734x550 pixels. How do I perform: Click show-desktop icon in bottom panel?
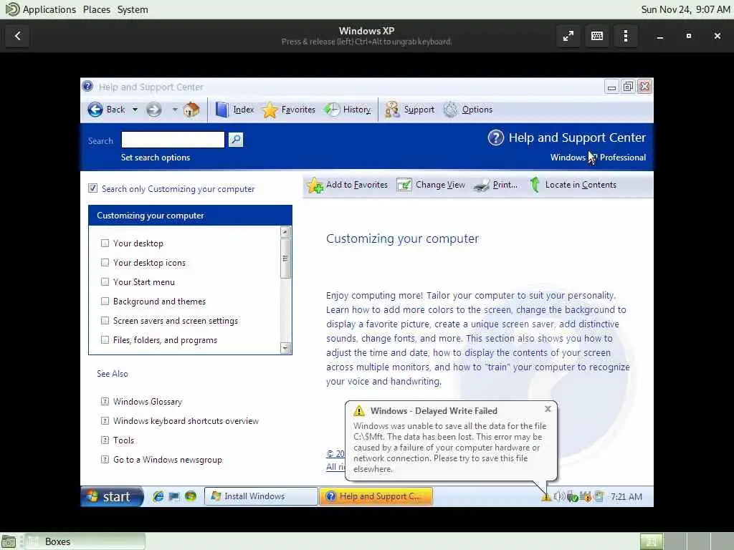pyautogui.click(x=9, y=541)
